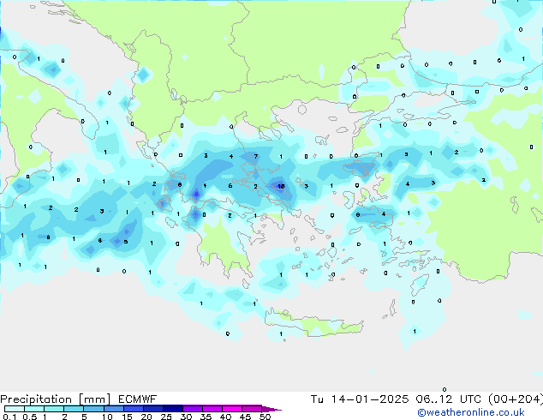This screenshot has height=420, width=543.
Task: Click the 5 mm legend scale label
Action: (84, 417)
